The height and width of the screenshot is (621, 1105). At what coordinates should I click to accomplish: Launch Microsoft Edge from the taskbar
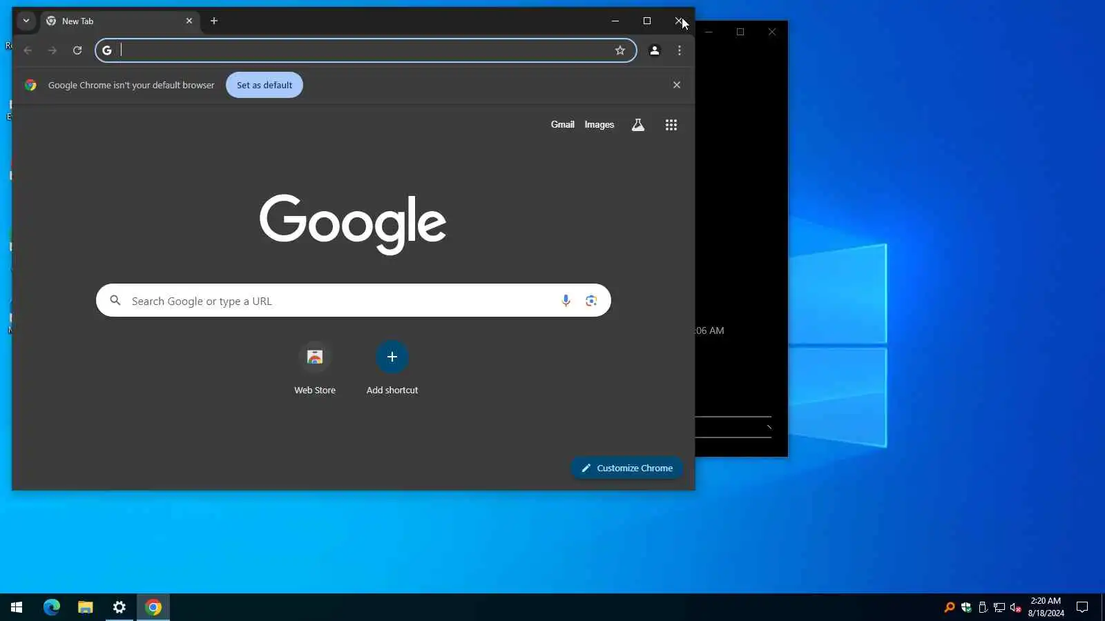(52, 607)
